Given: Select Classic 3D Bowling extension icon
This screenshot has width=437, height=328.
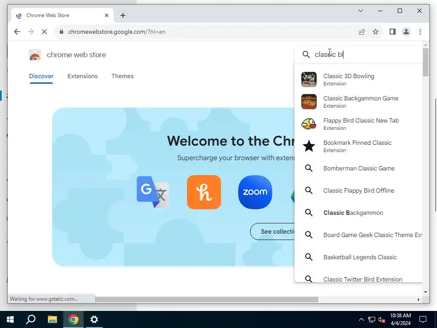Looking at the screenshot, I should pos(309,79).
